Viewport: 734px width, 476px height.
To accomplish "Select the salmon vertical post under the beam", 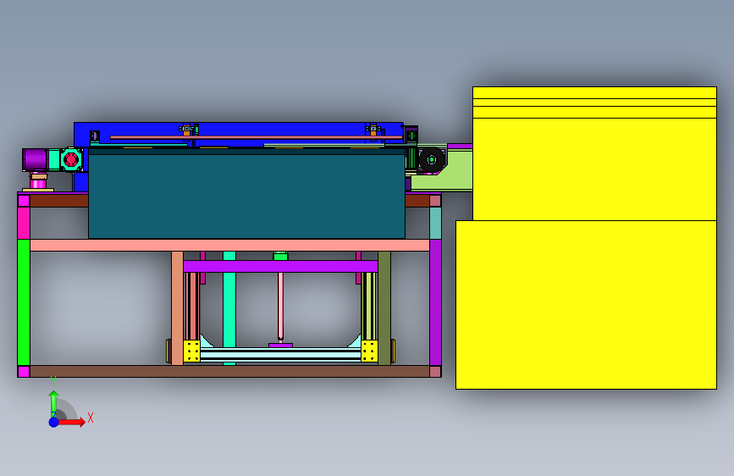I will click(x=178, y=307).
